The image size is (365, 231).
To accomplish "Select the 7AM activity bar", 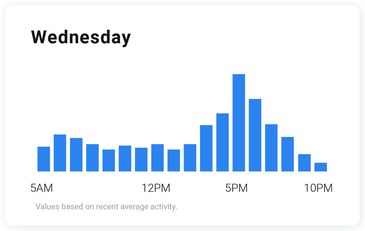I will tap(76, 155).
